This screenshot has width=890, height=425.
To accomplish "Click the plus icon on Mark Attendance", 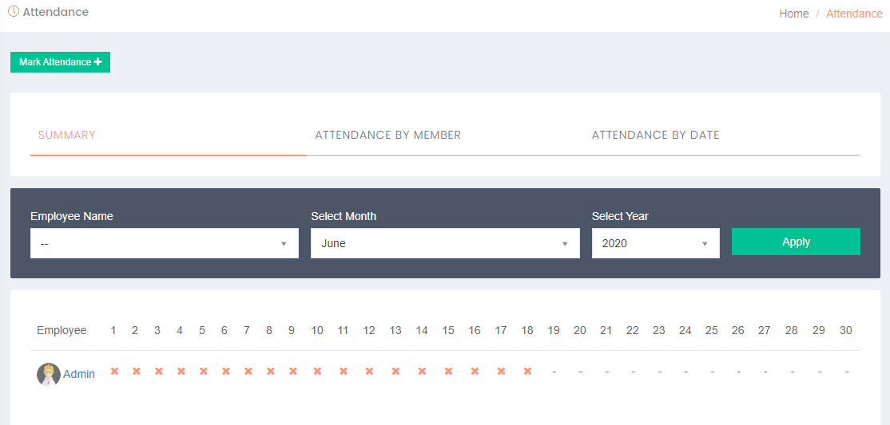I will point(98,61).
